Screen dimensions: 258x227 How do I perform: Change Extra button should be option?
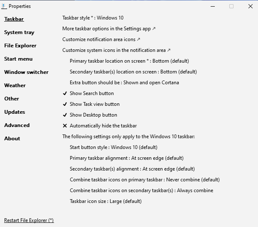tap(124, 83)
